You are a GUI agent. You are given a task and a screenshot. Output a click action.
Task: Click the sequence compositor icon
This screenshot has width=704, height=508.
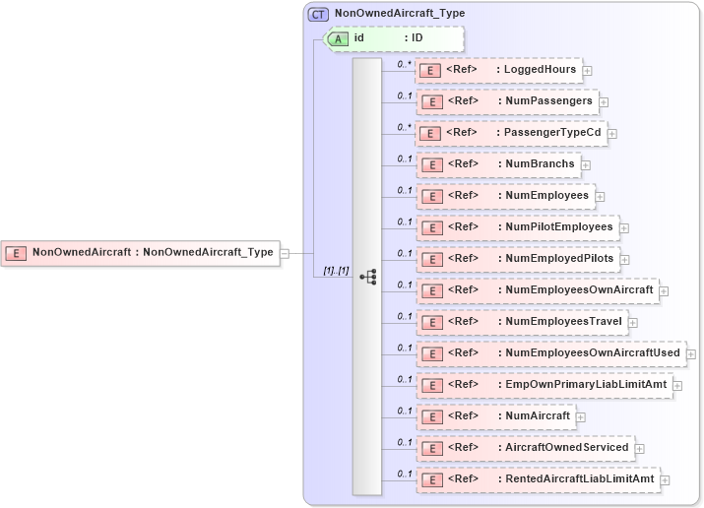[x=367, y=278]
